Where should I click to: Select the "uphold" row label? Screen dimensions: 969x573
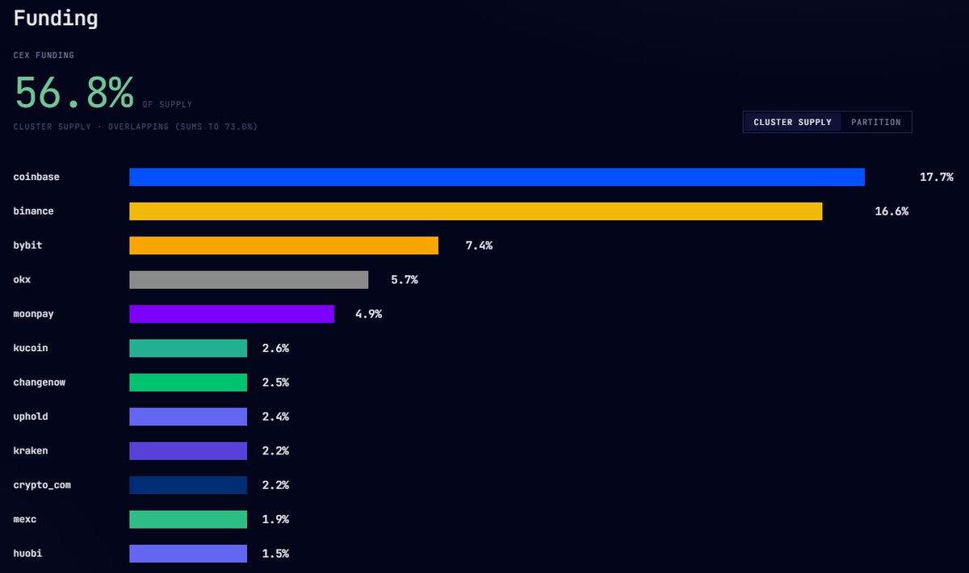31,416
